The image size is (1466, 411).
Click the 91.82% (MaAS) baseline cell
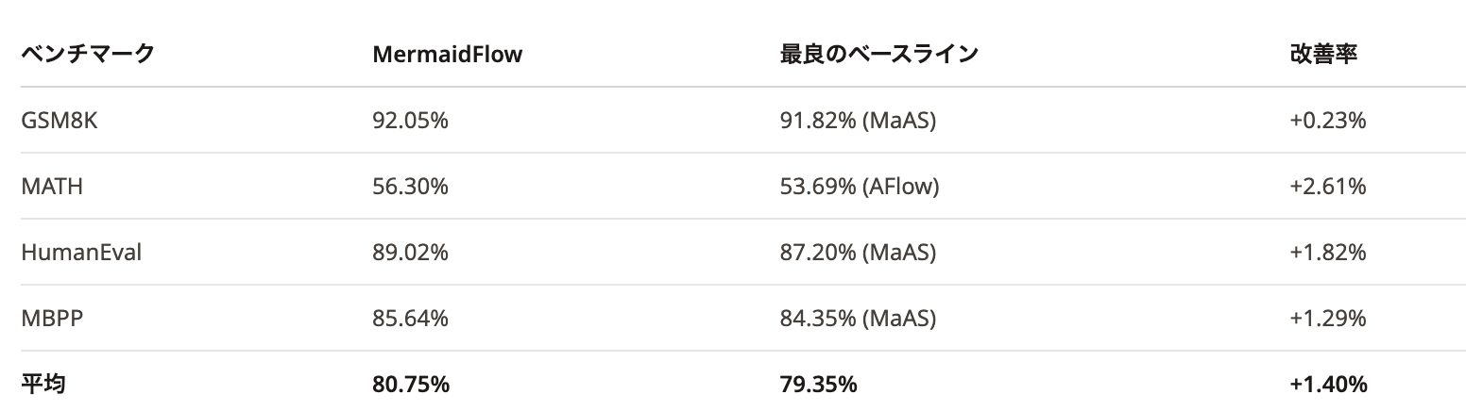click(857, 120)
